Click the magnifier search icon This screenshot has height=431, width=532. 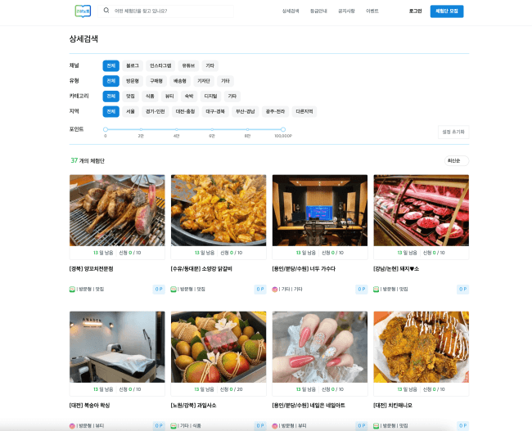(106, 11)
